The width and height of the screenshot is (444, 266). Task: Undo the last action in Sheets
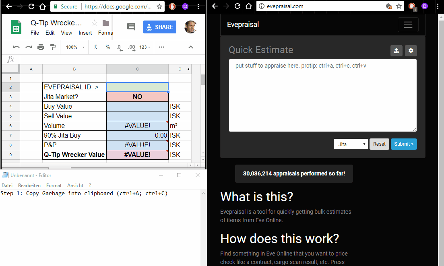pyautogui.click(x=17, y=47)
